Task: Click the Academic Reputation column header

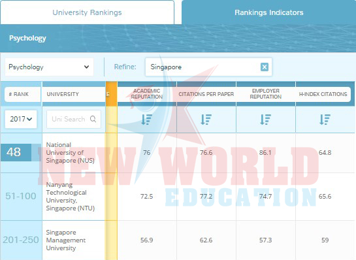Action: pos(147,94)
